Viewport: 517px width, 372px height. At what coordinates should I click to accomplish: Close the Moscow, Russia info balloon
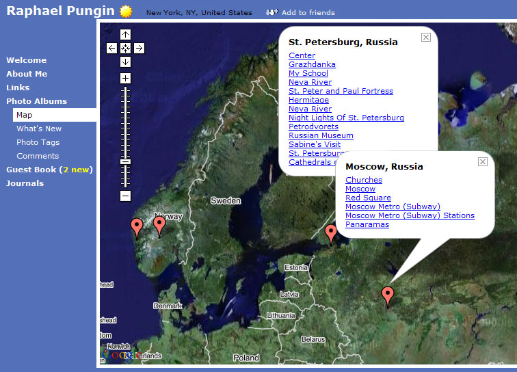[x=483, y=161]
